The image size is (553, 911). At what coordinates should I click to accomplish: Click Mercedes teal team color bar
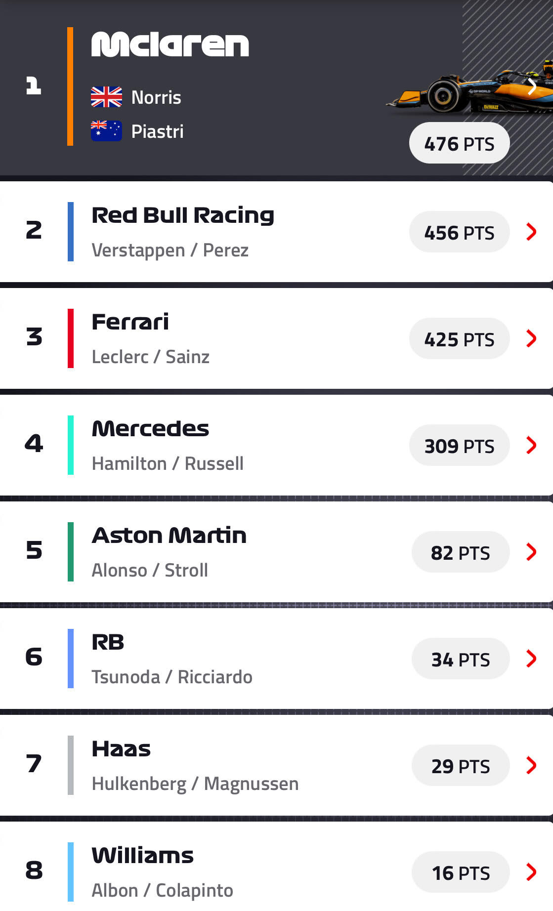71,445
